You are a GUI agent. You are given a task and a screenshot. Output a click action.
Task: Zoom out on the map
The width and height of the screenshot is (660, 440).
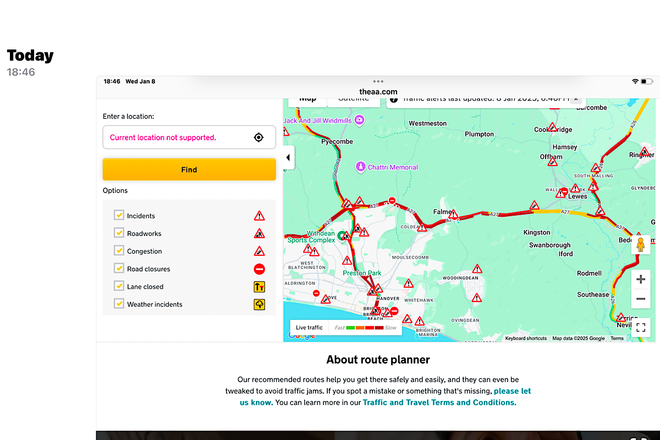tap(641, 299)
